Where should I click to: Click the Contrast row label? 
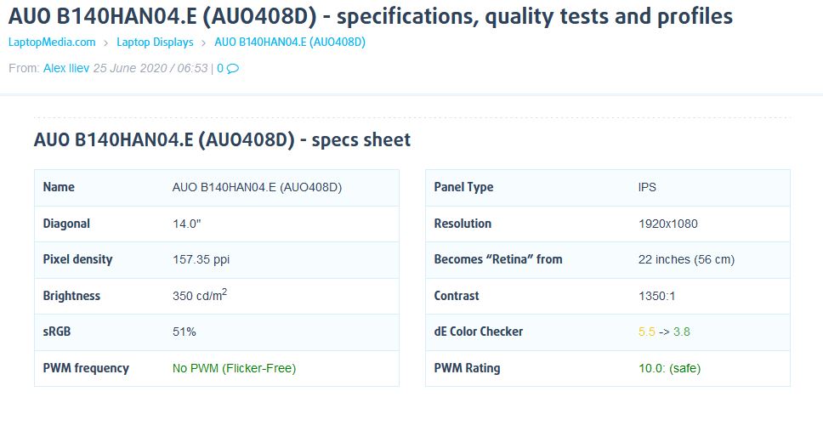point(457,296)
